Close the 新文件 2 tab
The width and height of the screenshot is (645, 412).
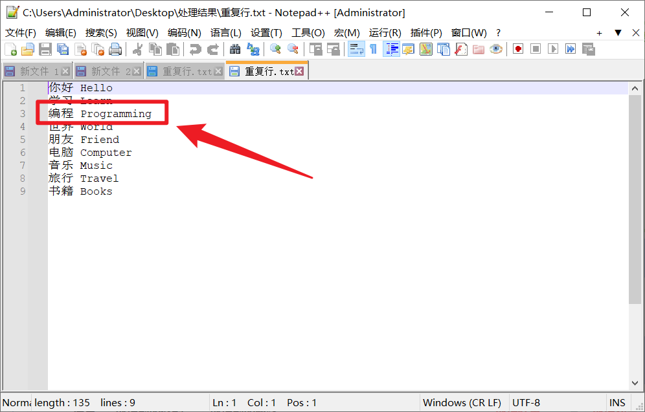tap(137, 72)
